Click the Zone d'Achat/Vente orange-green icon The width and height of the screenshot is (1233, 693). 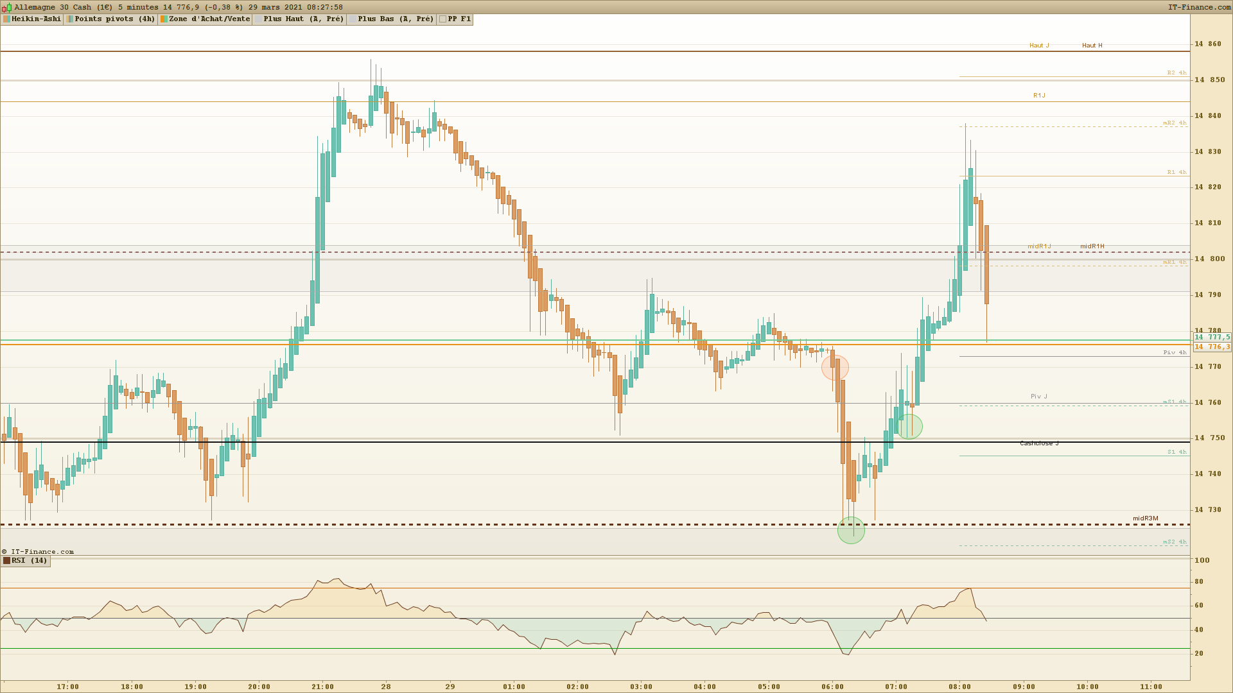point(164,19)
